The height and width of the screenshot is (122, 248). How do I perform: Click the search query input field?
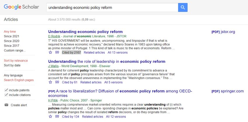point(112,7)
